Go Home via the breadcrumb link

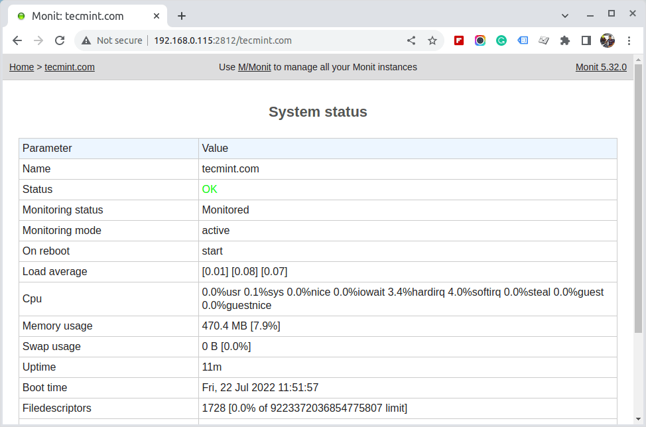click(x=21, y=67)
